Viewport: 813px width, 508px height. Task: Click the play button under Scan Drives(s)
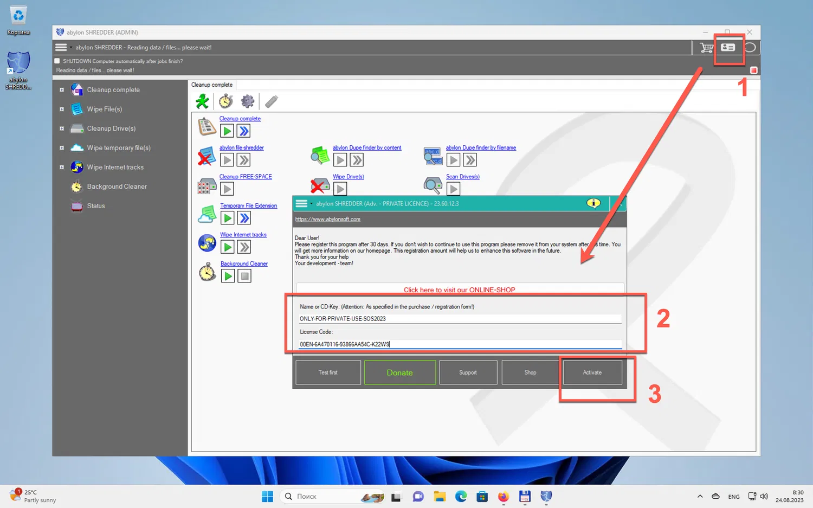tap(453, 189)
